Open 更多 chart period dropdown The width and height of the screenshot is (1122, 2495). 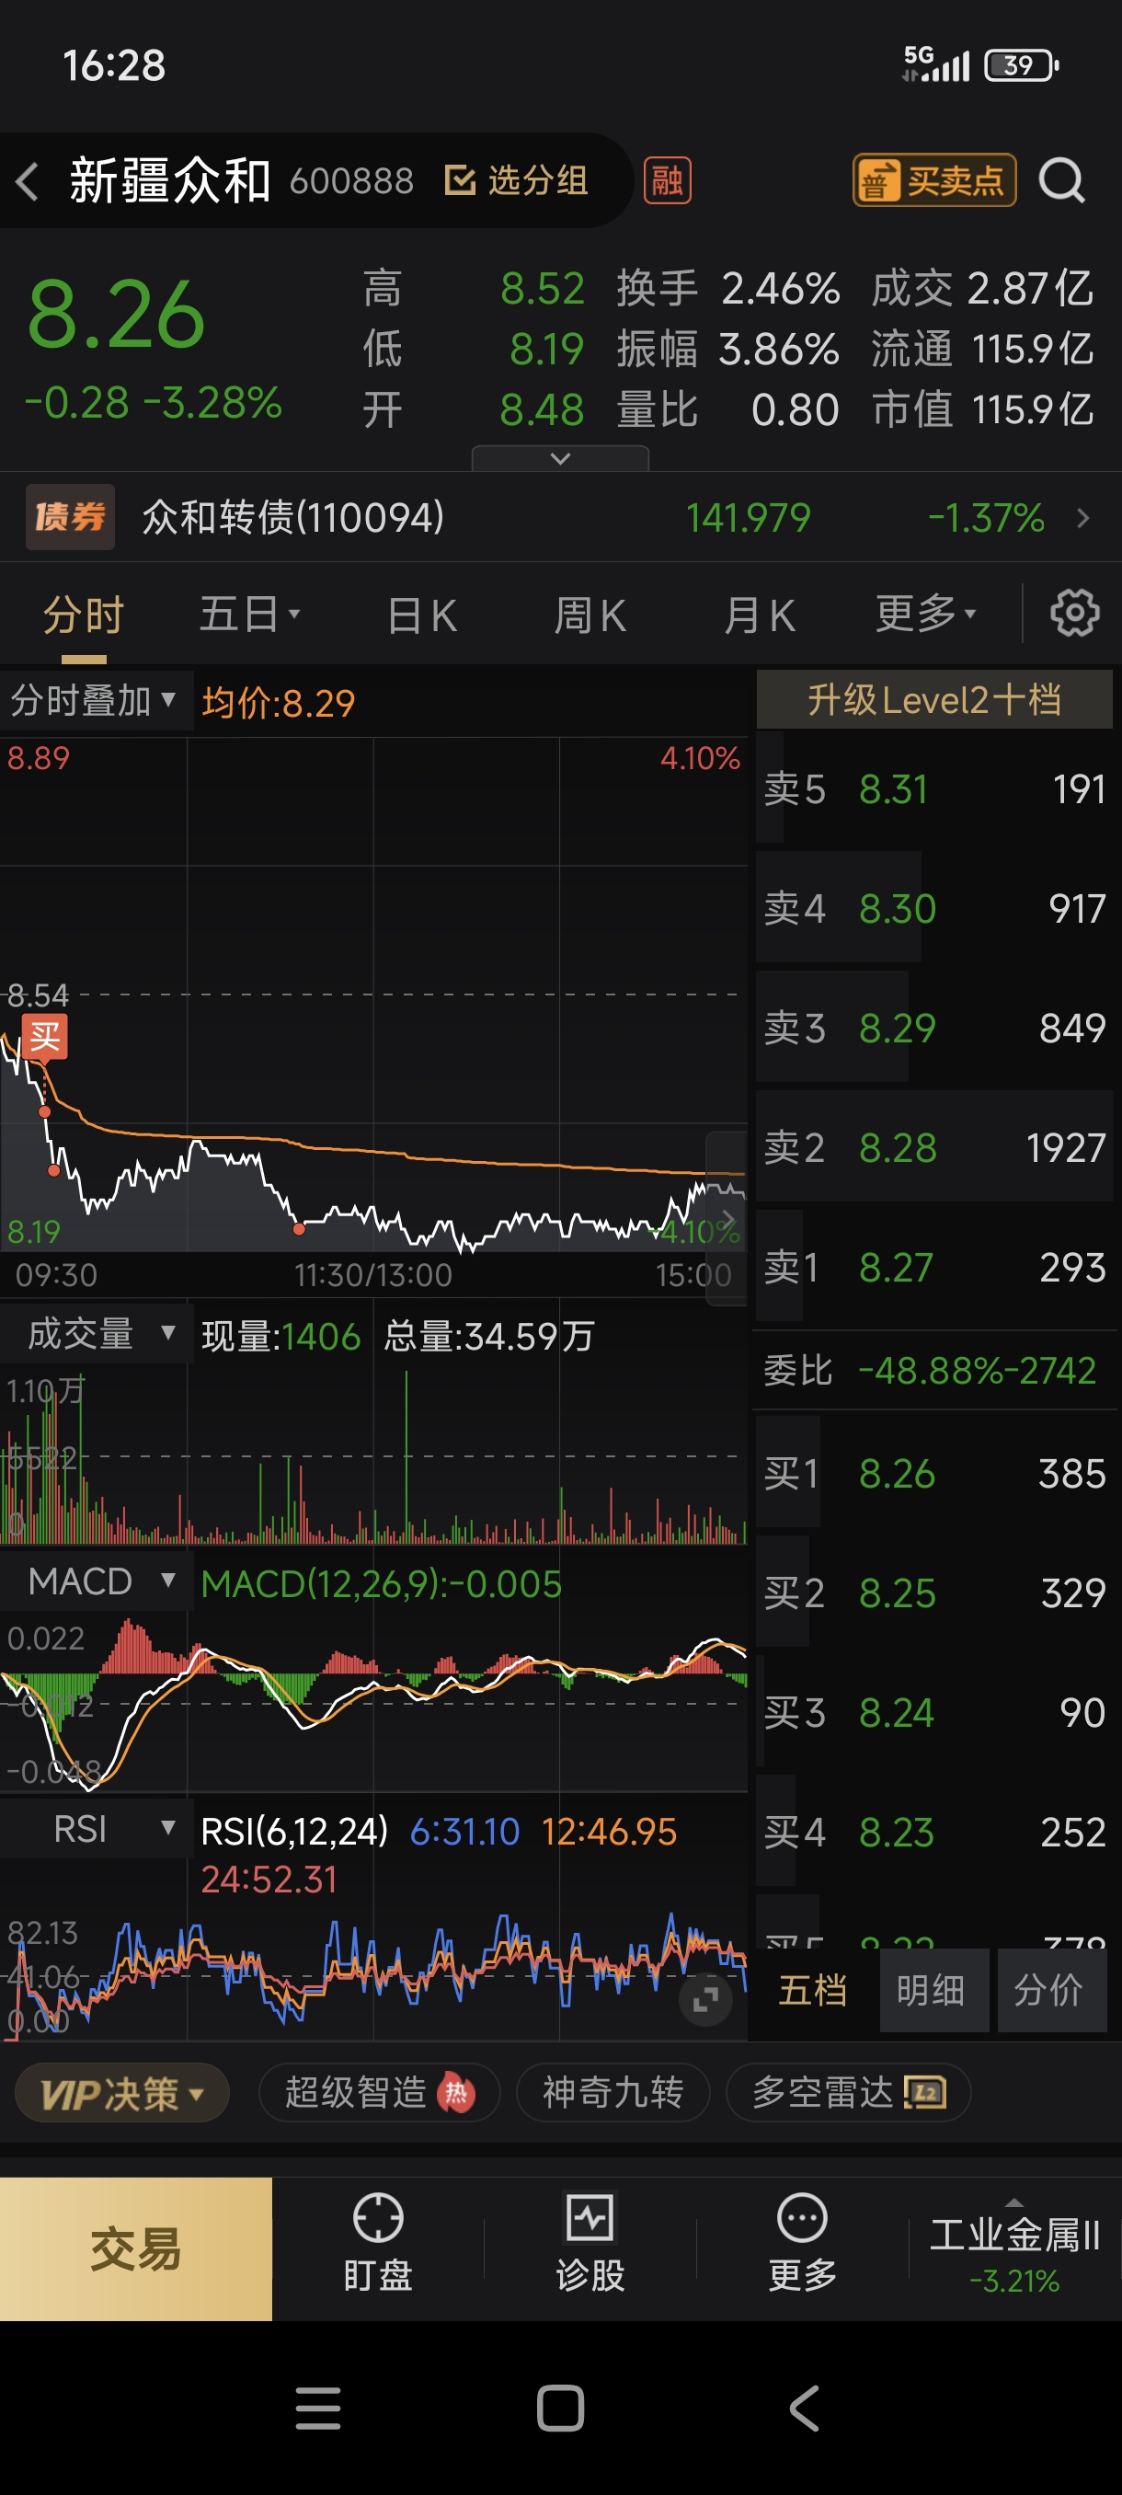[925, 613]
